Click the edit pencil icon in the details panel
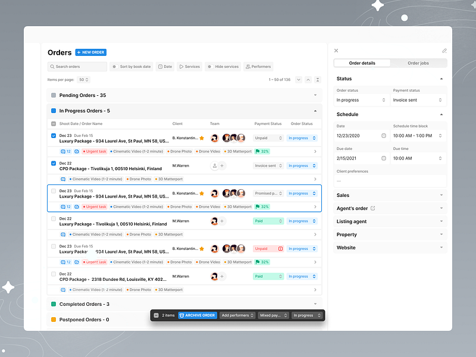Screen dimensions: 476x357 tap(444, 51)
